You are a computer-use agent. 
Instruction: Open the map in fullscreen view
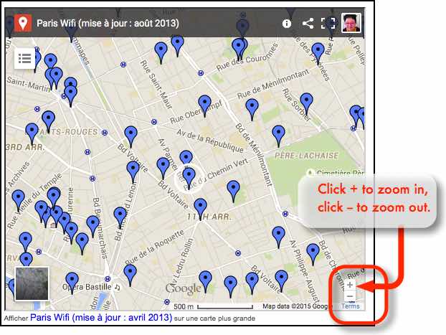coord(328,24)
